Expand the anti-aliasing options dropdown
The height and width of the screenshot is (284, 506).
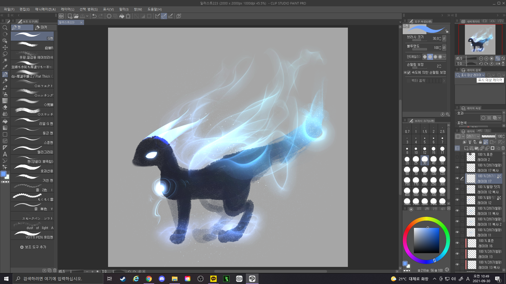444,57
